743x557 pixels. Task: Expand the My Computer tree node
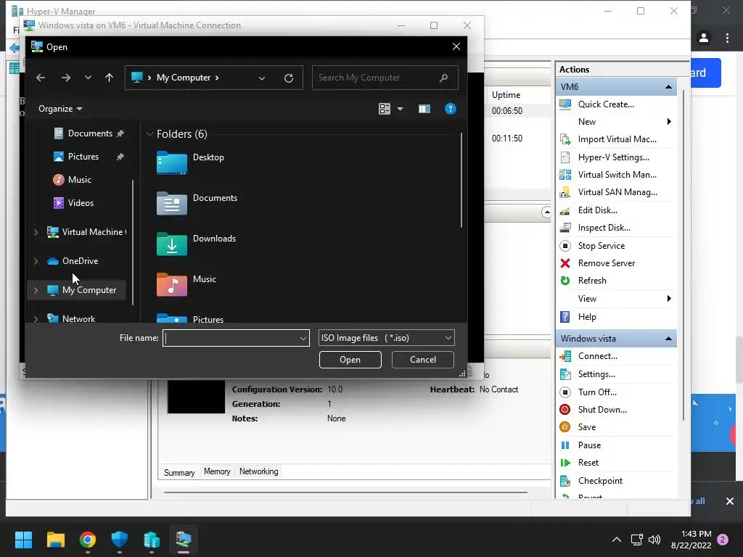coord(36,290)
